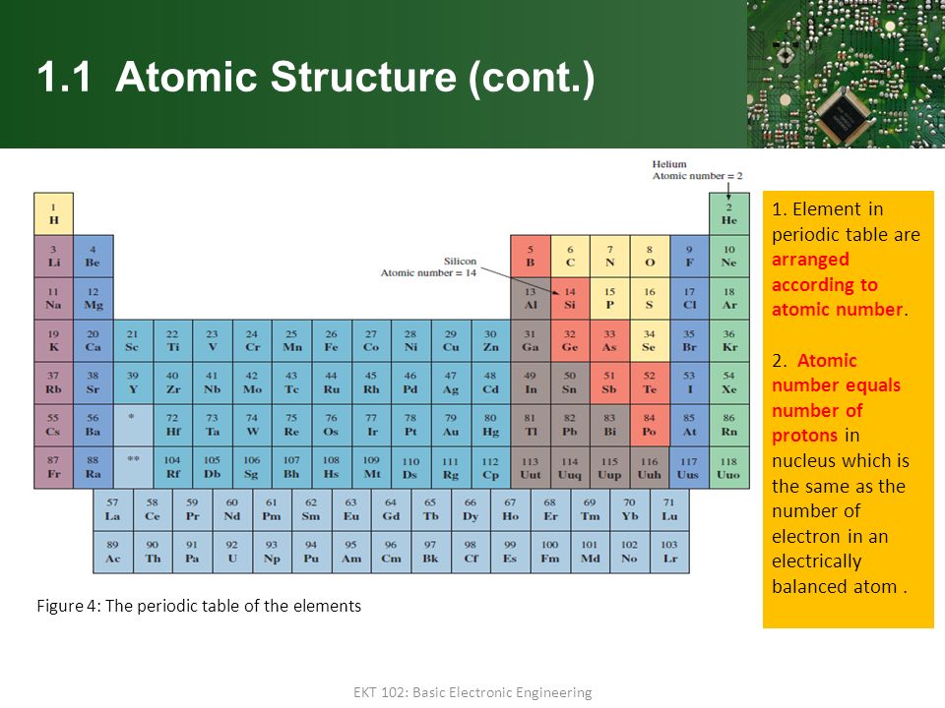Screen dimensions: 945x708
Task: Select the Tin (Sn) cell
Action: [570, 383]
